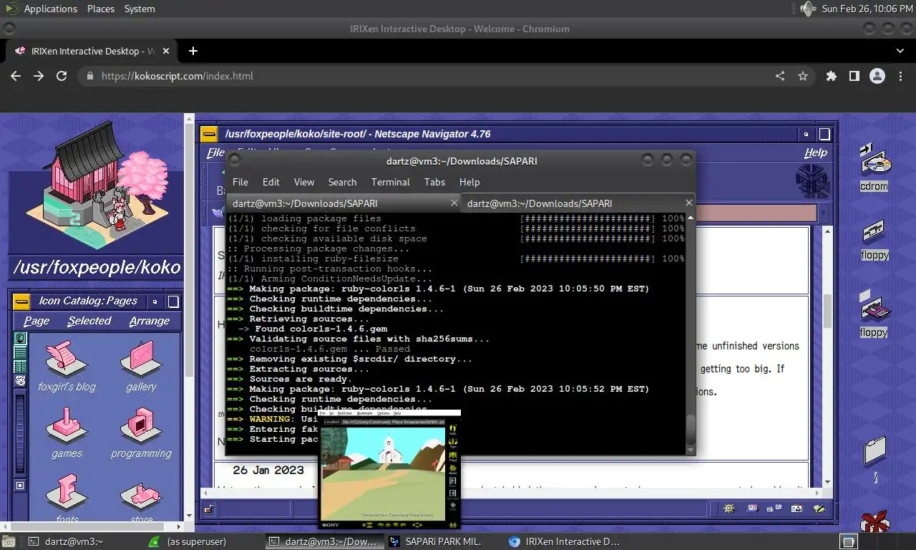Open the System panel menu
The width and height of the screenshot is (916, 550).
click(x=140, y=9)
